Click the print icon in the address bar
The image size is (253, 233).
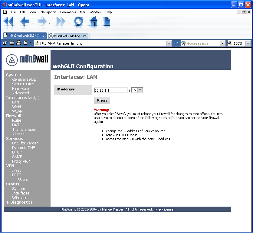(19, 43)
